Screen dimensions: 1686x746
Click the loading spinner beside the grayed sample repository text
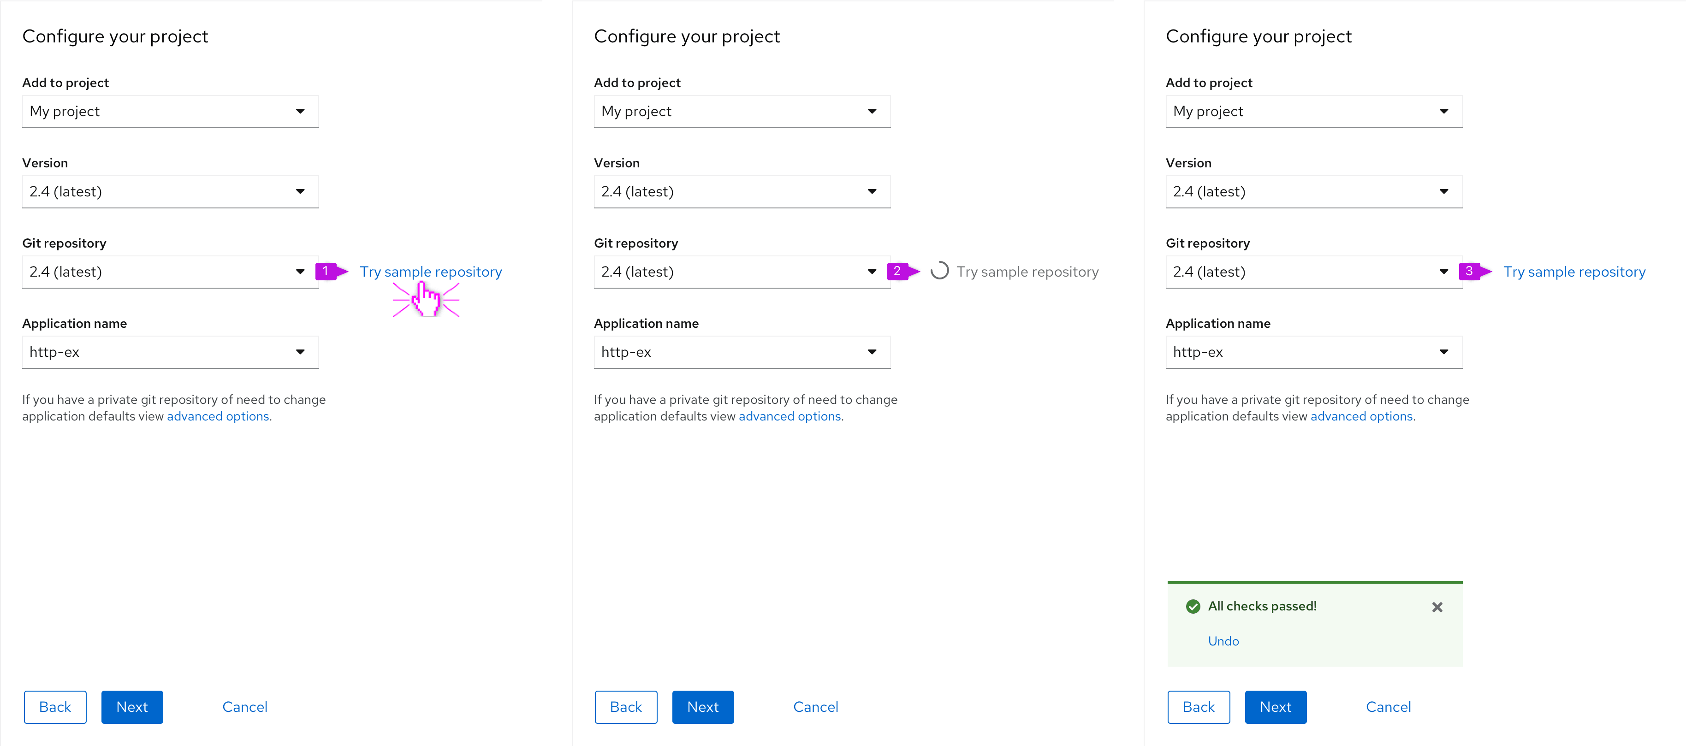pos(939,271)
